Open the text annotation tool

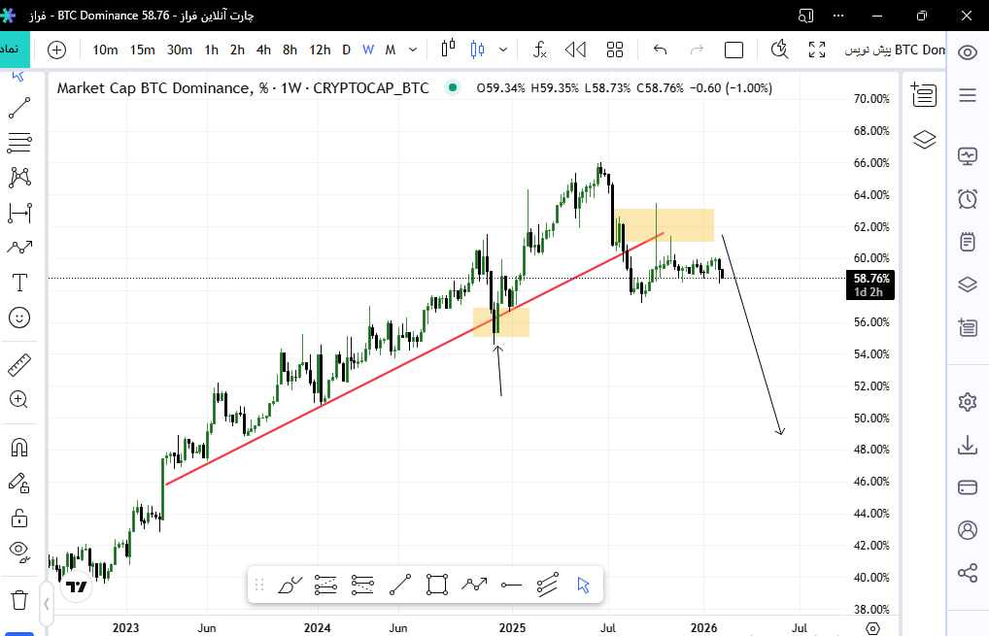(18, 283)
